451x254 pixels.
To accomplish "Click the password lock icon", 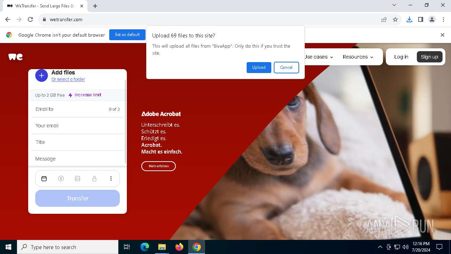I will 94,179.
